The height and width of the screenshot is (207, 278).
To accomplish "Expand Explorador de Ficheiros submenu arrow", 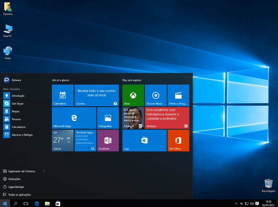I will click(x=44, y=171).
